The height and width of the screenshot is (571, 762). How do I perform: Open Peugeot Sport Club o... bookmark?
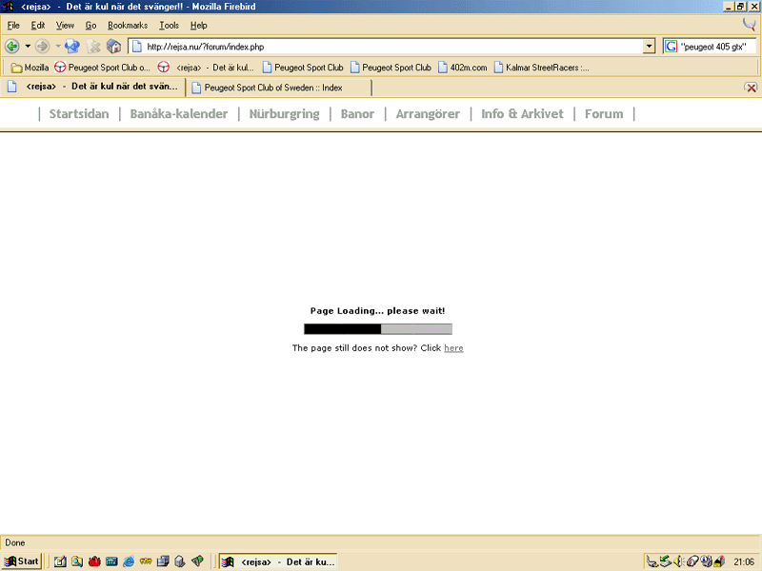[x=103, y=68]
